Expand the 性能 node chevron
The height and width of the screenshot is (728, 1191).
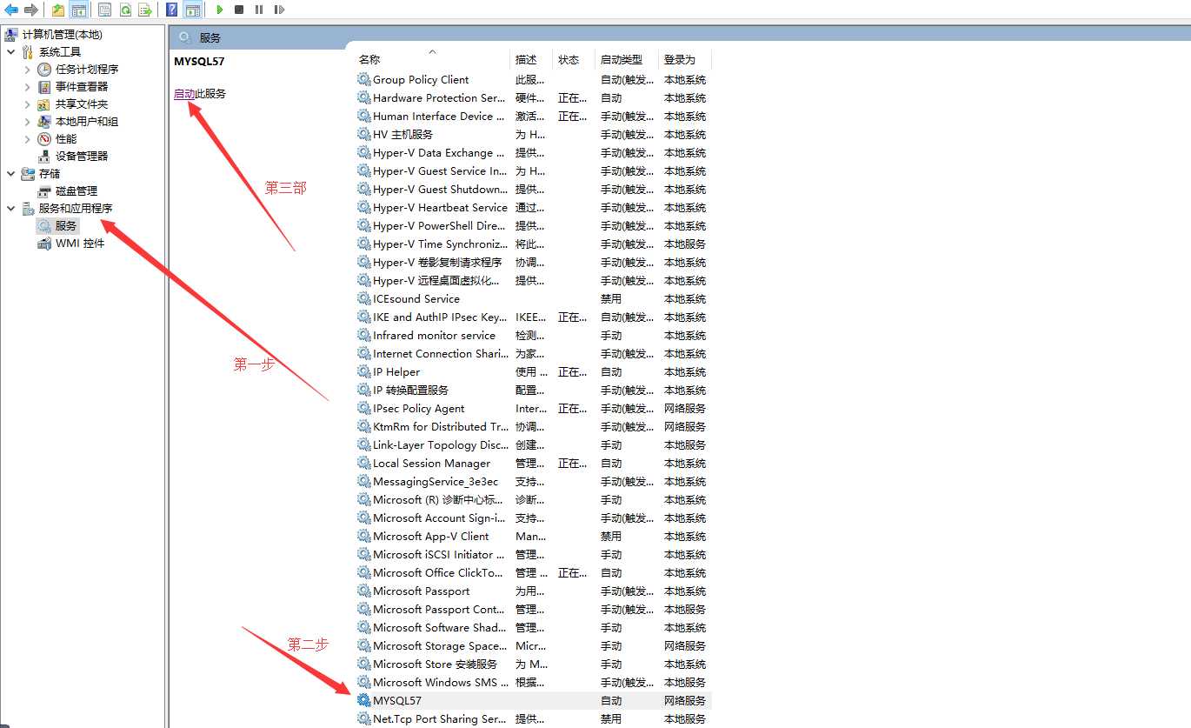tap(27, 139)
